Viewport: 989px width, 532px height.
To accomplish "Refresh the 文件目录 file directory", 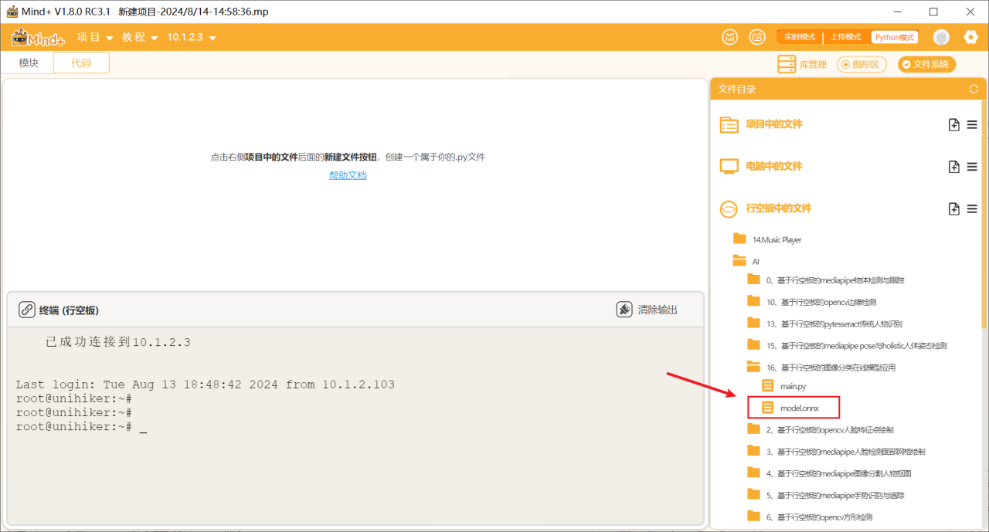I will [974, 89].
